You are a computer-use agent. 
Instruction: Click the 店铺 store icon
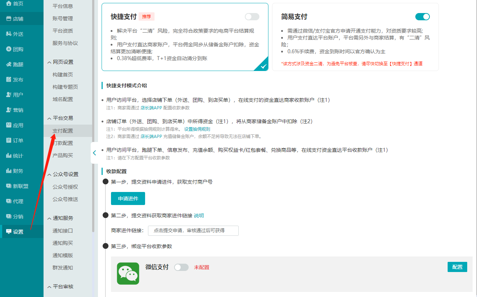(9, 18)
